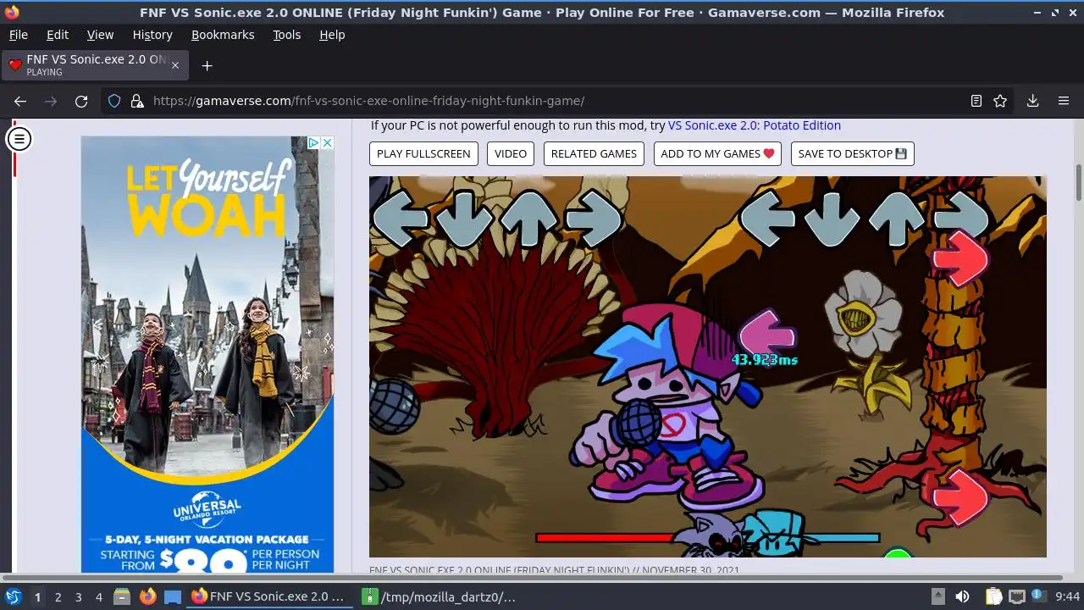This screenshot has height=610, width=1084.
Task: Toggle reader view in the address bar
Action: pos(976,101)
